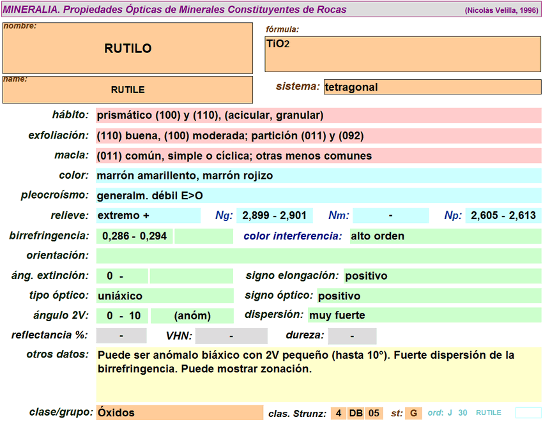The image size is (543, 422).
Task: Select the sistema field with tetragonal
Action: click(x=432, y=87)
